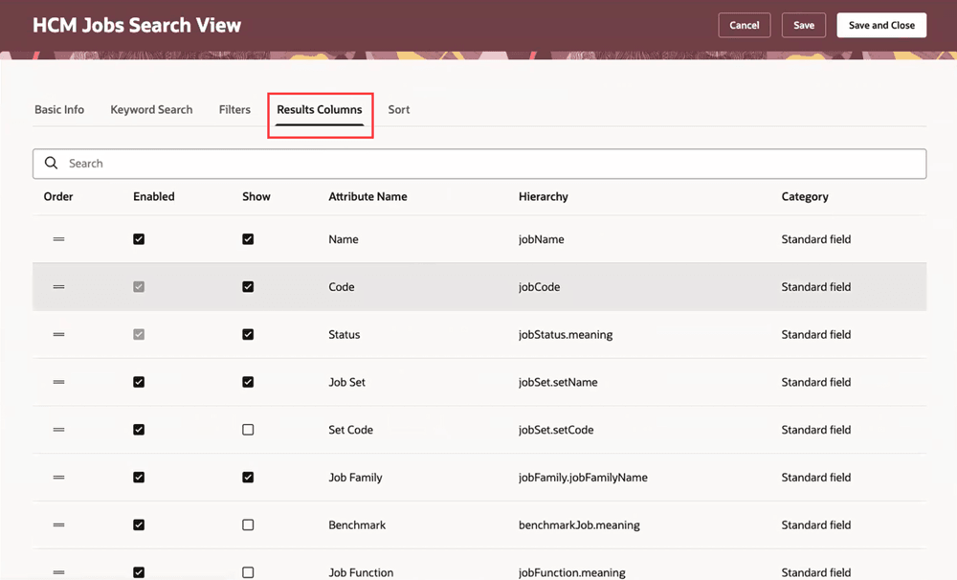
Task: Uncheck Show for the Status attribute
Action: click(248, 335)
